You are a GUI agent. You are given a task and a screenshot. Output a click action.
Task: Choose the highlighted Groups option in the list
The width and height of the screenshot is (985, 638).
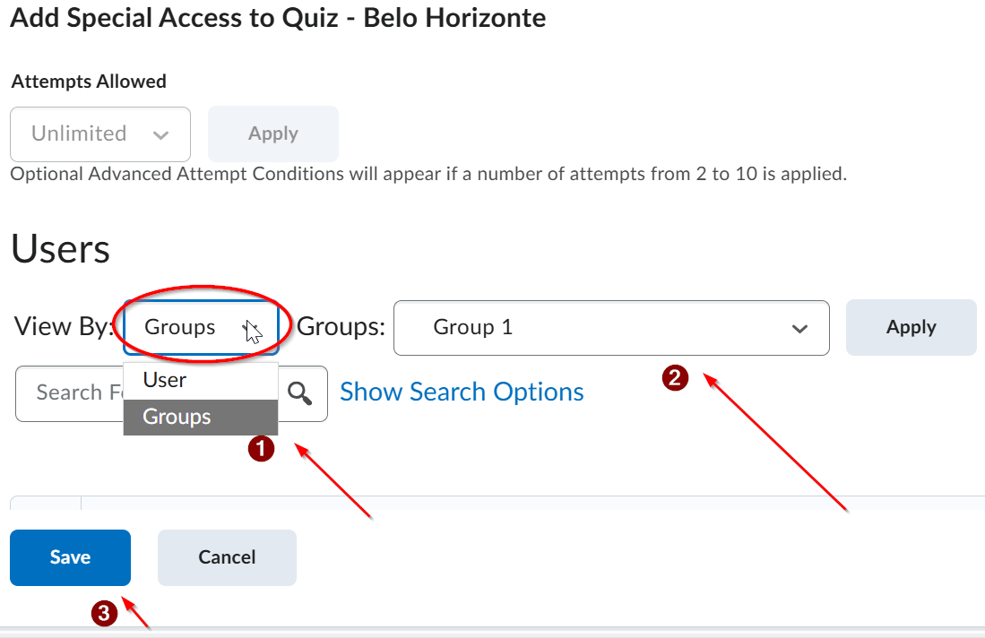pyautogui.click(x=201, y=417)
